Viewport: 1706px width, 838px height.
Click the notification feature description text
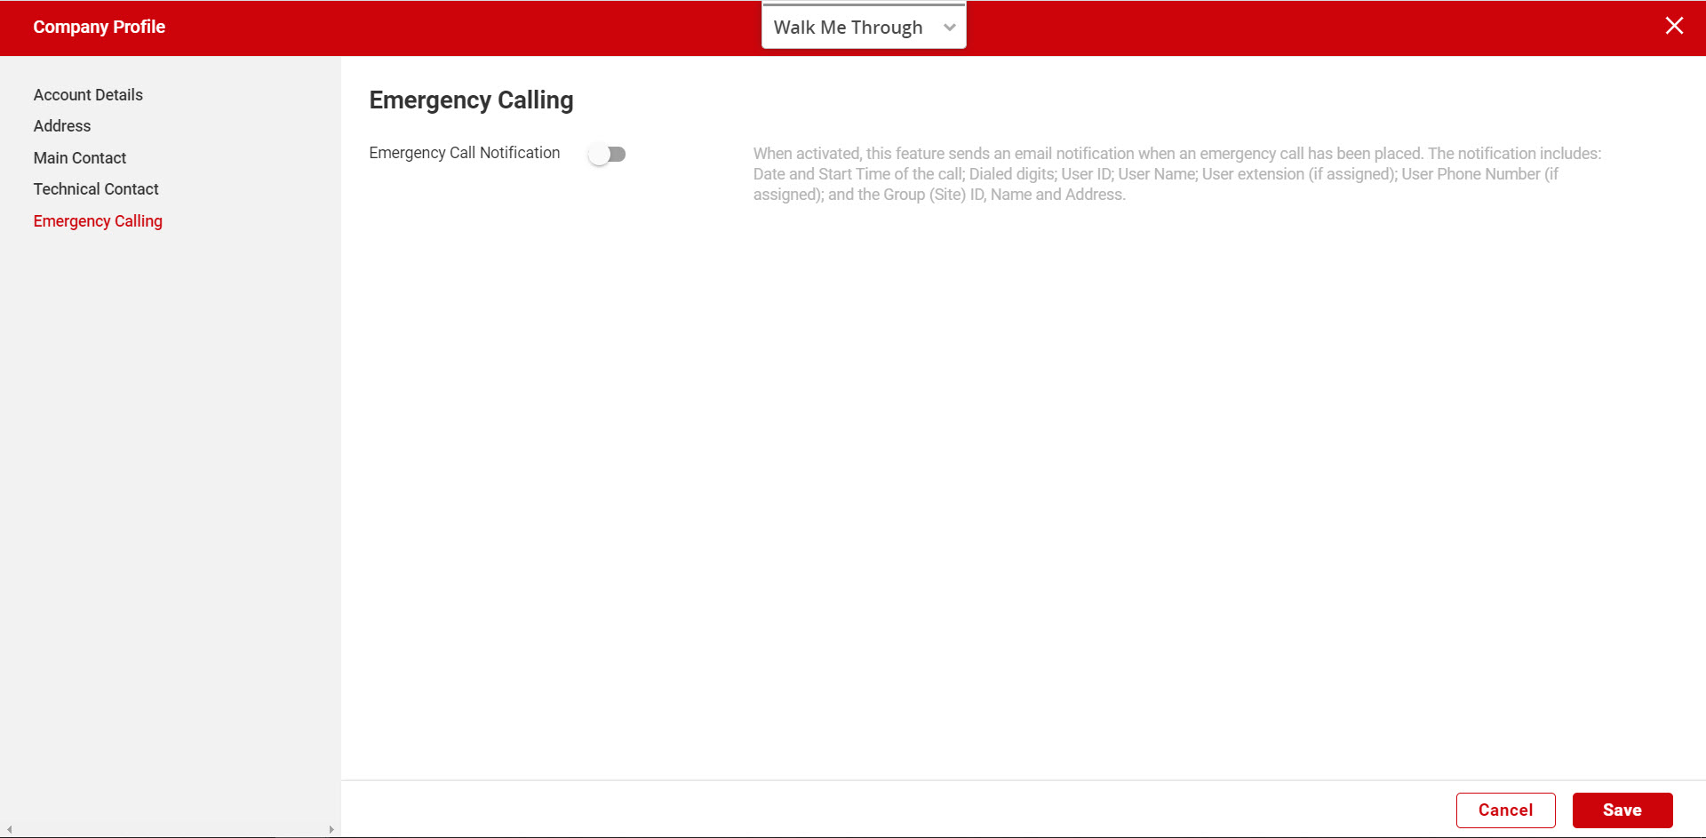(1177, 174)
